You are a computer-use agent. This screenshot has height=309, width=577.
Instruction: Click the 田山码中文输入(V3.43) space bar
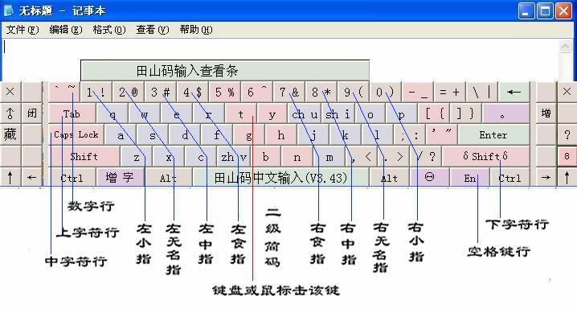pos(280,178)
